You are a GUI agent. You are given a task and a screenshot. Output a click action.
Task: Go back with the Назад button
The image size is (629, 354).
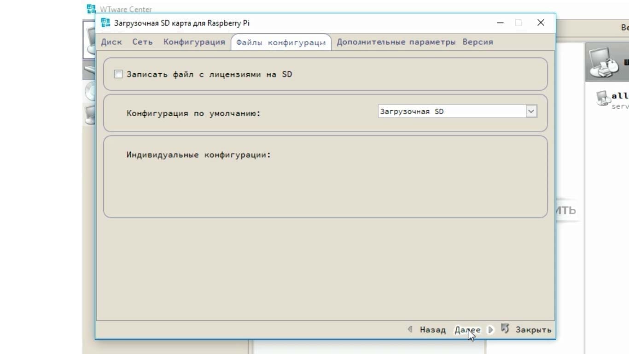(x=432, y=330)
